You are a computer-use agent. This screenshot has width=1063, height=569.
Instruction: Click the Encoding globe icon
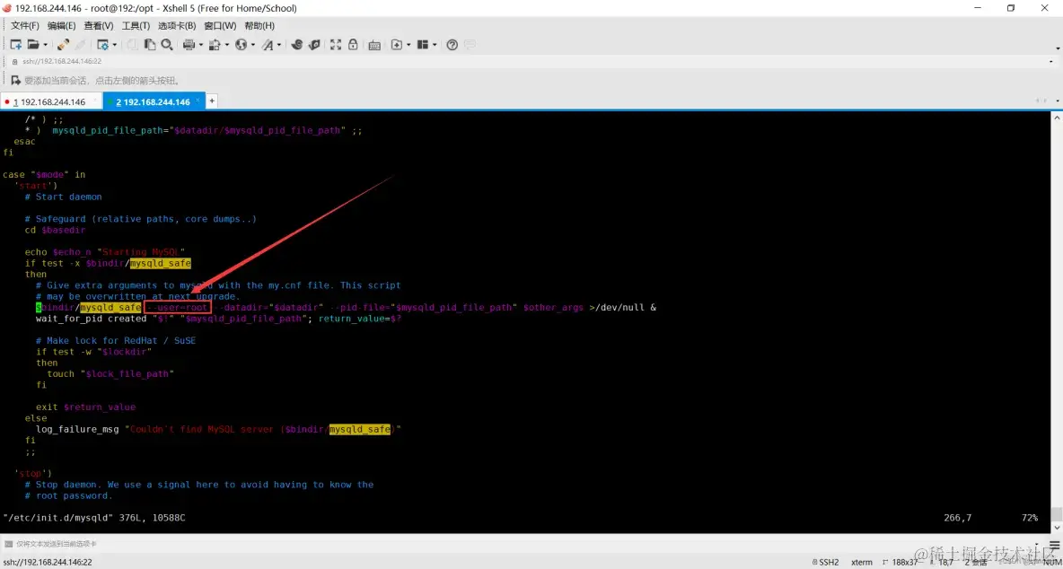click(x=241, y=45)
